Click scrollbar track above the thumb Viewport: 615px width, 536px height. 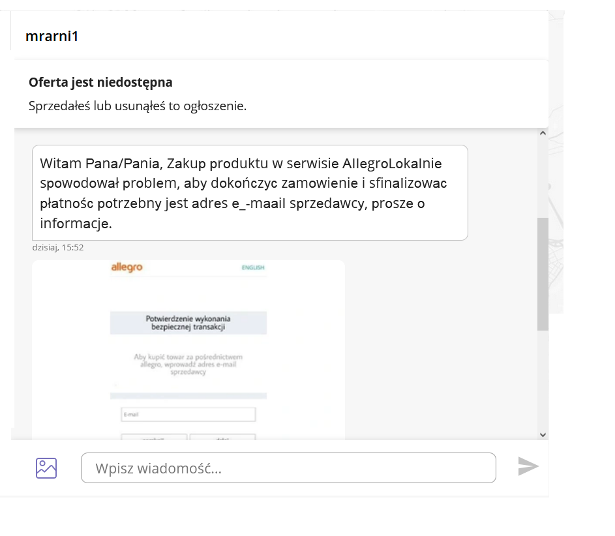click(543, 177)
